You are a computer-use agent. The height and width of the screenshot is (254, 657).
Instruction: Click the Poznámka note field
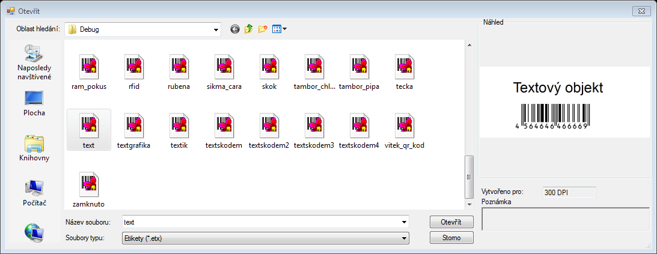pos(566,219)
